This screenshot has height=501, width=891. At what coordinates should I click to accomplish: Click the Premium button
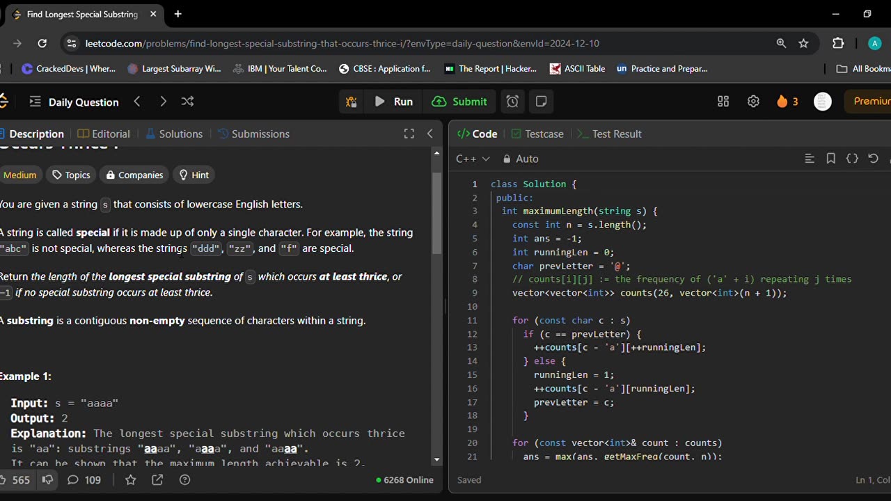pyautogui.click(x=868, y=102)
